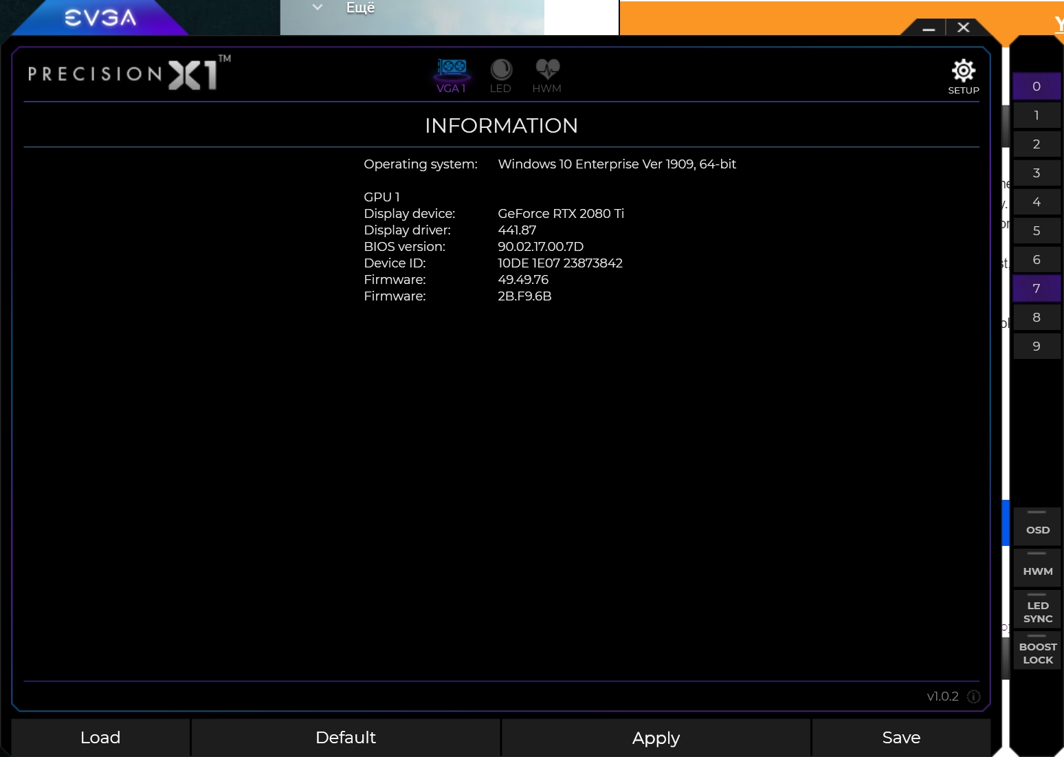
Task: Toggle the OSD switch
Action: coord(1037,527)
